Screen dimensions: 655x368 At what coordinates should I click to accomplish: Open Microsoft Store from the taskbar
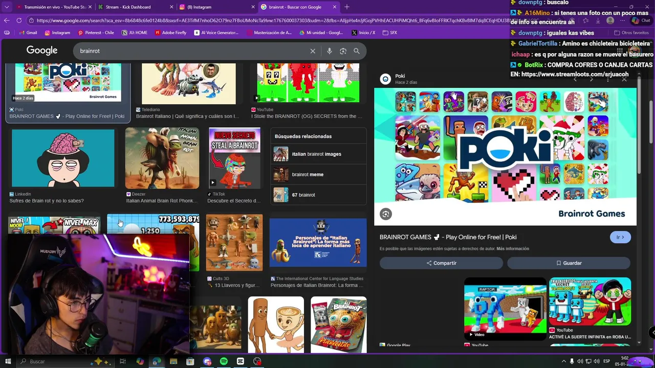(x=190, y=361)
